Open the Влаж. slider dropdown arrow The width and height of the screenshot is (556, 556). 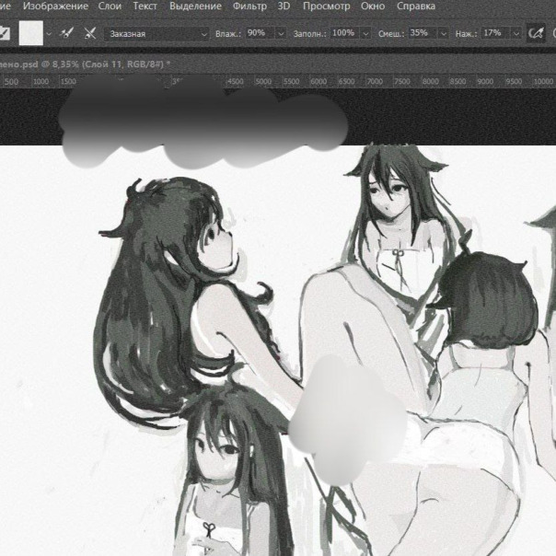coord(281,34)
